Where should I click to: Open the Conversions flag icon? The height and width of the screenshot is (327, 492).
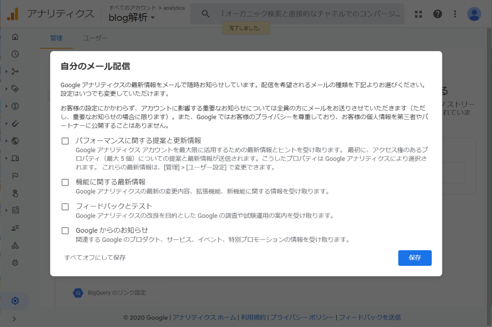15,176
